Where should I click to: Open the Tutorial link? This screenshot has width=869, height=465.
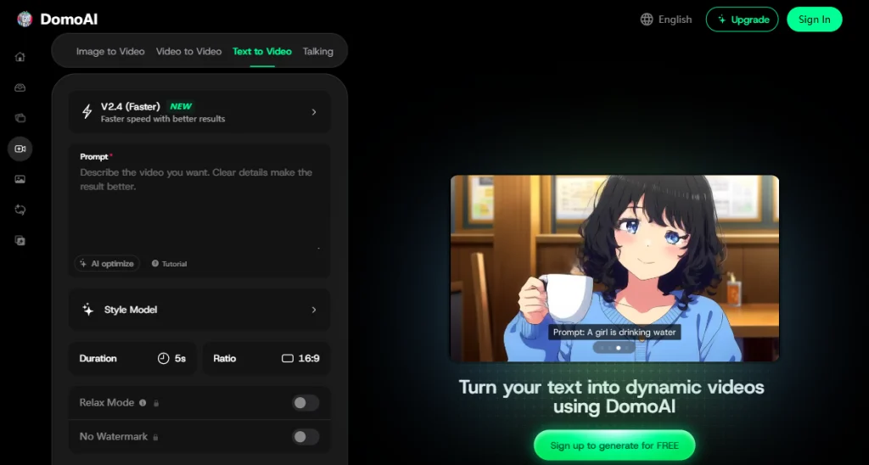(x=170, y=264)
